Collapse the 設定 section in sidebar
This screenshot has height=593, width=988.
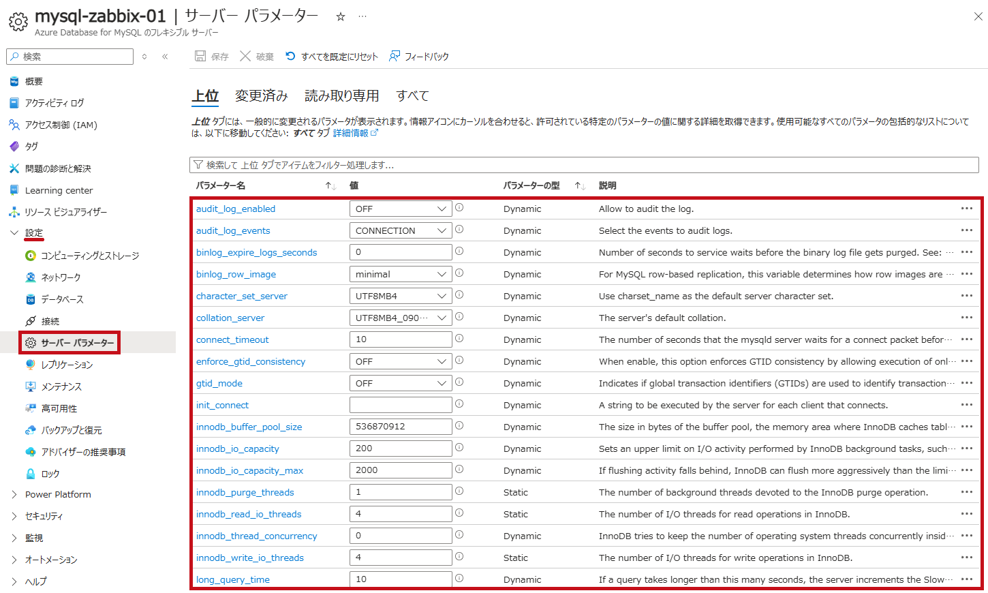14,233
